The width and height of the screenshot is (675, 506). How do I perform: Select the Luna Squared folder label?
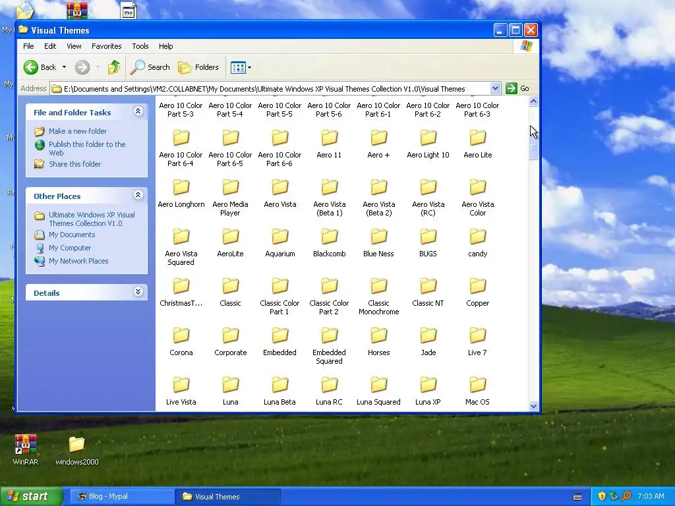(x=378, y=402)
